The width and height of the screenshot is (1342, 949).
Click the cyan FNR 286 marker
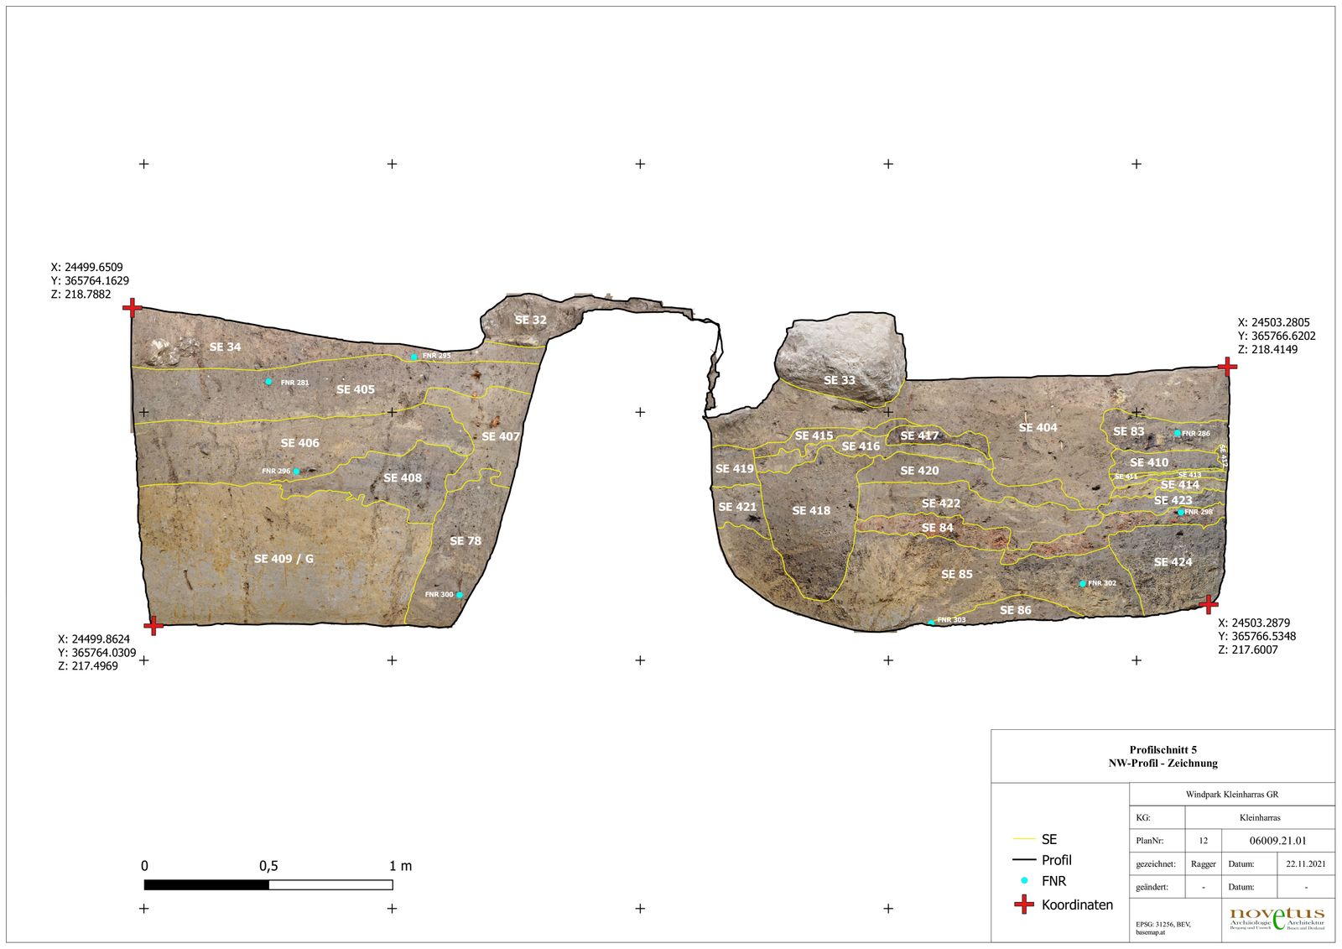[1178, 433]
